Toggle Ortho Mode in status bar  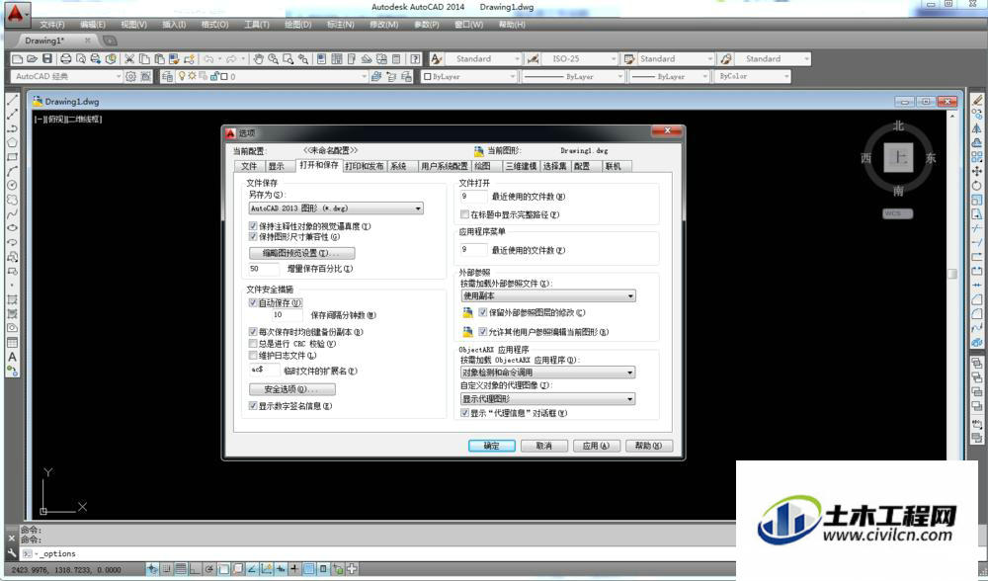(195, 569)
